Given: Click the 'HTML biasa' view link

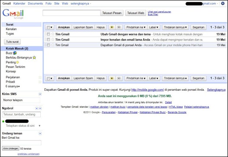Looking at the screenshot, I should (176, 107).
